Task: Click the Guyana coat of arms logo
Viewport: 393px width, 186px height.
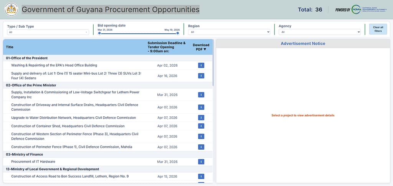Action: (x=11, y=10)
